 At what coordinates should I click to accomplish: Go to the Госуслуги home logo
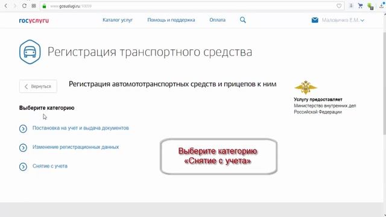pyautogui.click(x=34, y=20)
